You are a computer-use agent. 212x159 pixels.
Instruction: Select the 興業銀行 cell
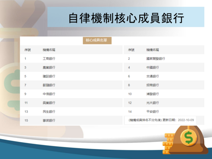pyautogui.click(x=49, y=103)
